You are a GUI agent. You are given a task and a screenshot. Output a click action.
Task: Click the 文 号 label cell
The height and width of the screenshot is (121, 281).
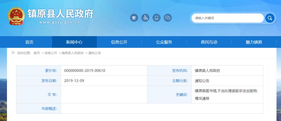click(x=39, y=94)
